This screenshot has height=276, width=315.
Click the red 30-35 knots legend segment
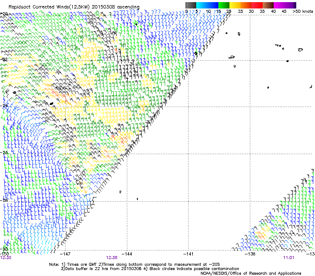(x=257, y=5)
